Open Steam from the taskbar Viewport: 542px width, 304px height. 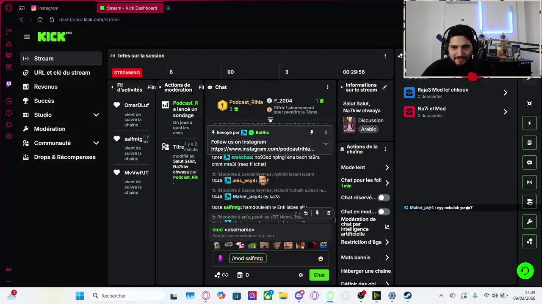coord(407,296)
